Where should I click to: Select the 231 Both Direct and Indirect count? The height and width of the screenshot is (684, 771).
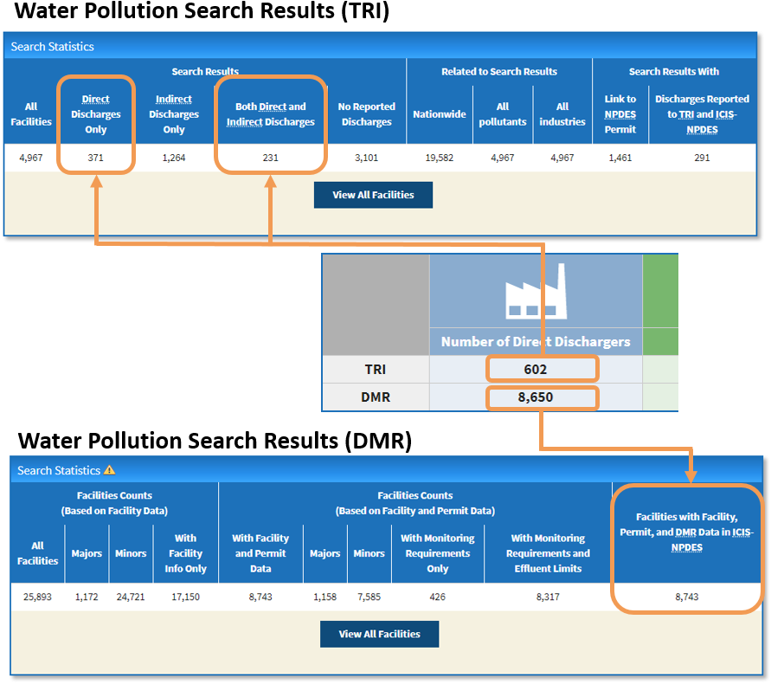pyautogui.click(x=271, y=158)
